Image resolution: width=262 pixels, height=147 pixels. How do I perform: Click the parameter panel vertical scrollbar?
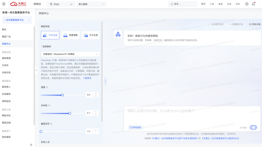click(x=102, y=71)
